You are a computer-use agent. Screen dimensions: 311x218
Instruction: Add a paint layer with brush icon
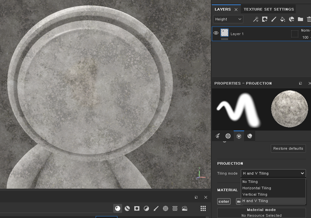[x=274, y=19]
